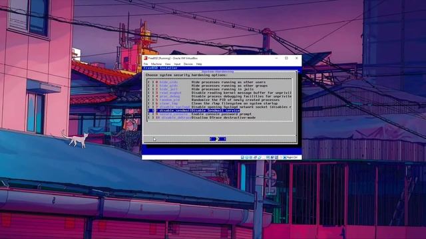Click 'Hide processes running as other groups'

[230, 86]
